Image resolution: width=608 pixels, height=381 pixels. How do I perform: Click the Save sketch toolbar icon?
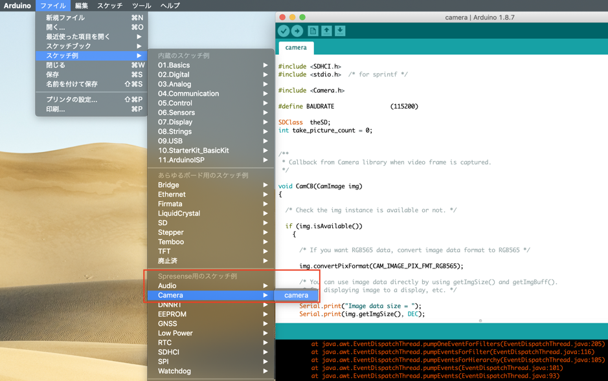pos(340,31)
